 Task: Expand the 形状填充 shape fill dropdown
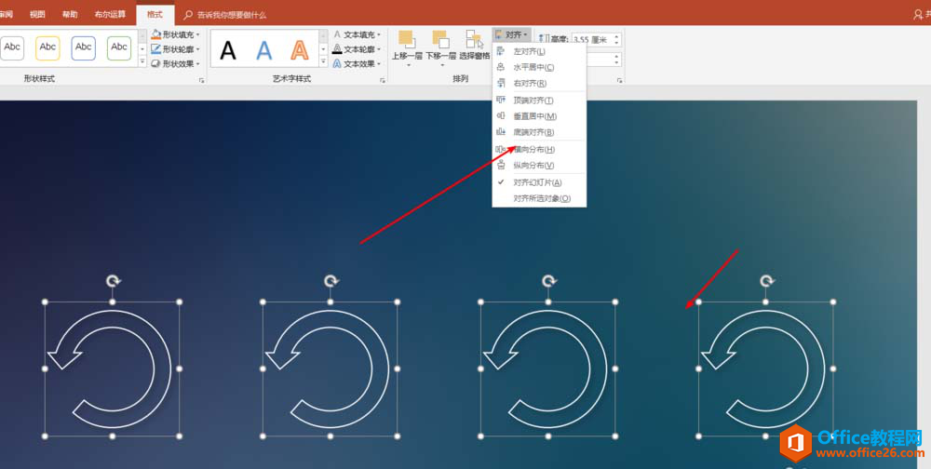click(177, 34)
